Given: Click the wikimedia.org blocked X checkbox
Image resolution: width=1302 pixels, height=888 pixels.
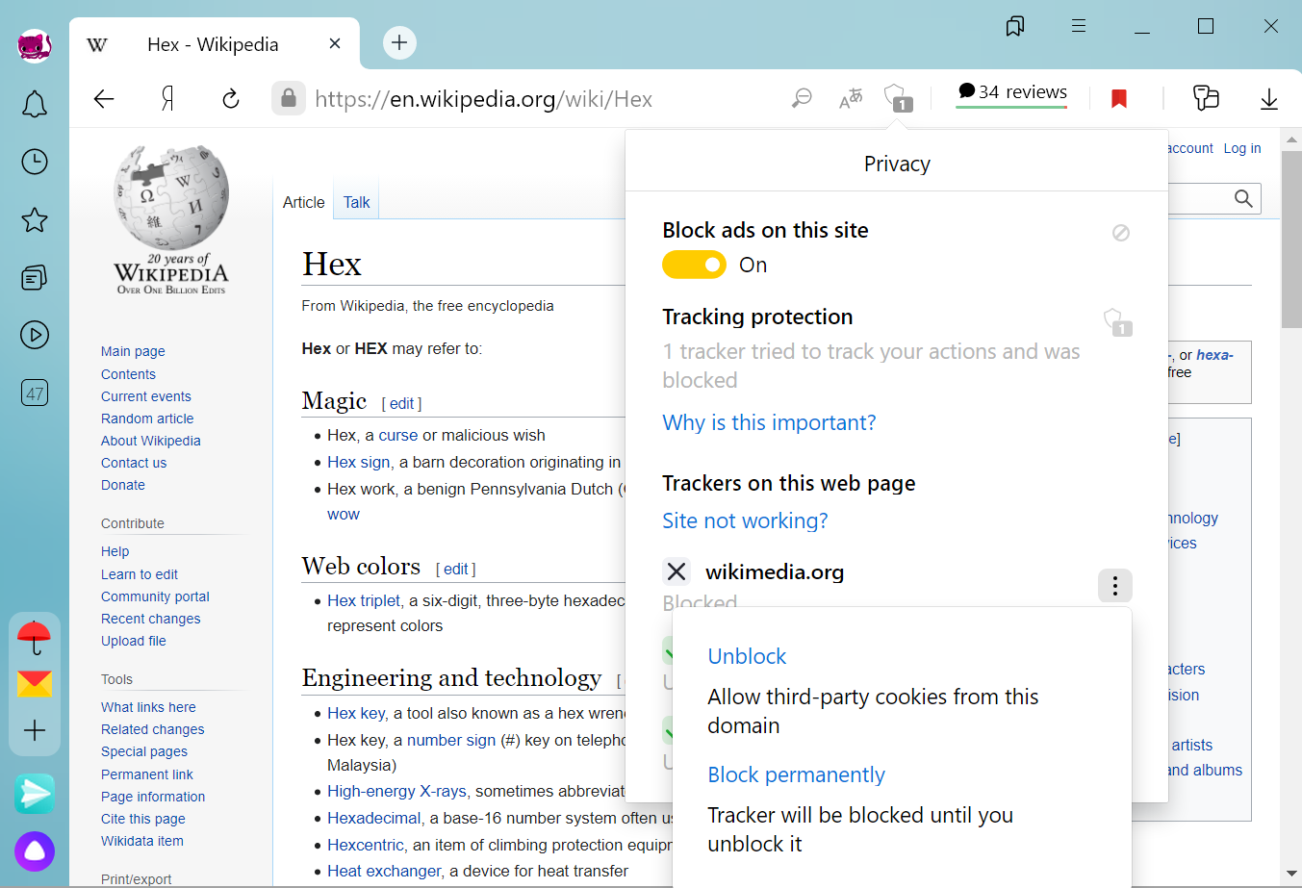Looking at the screenshot, I should 677,571.
